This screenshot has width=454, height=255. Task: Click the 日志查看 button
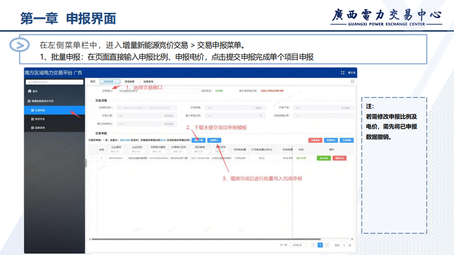347,140
